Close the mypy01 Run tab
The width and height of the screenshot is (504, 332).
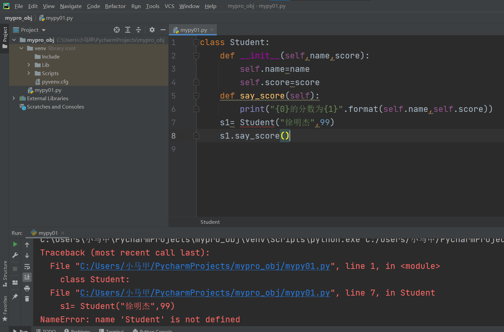63,233
